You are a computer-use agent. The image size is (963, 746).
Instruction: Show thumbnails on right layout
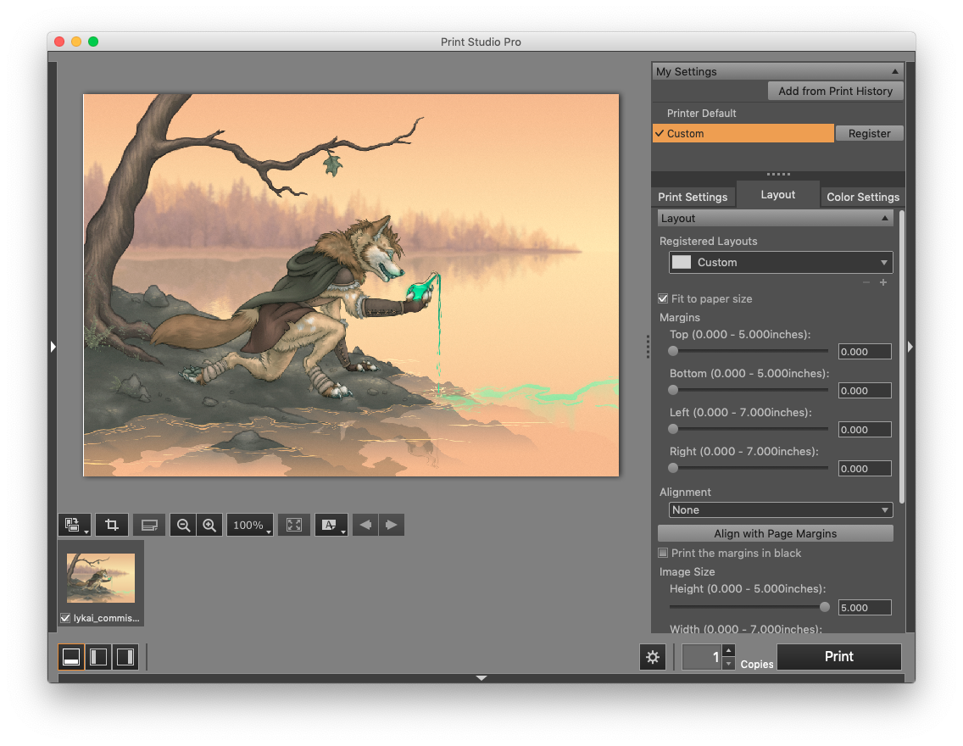click(125, 657)
